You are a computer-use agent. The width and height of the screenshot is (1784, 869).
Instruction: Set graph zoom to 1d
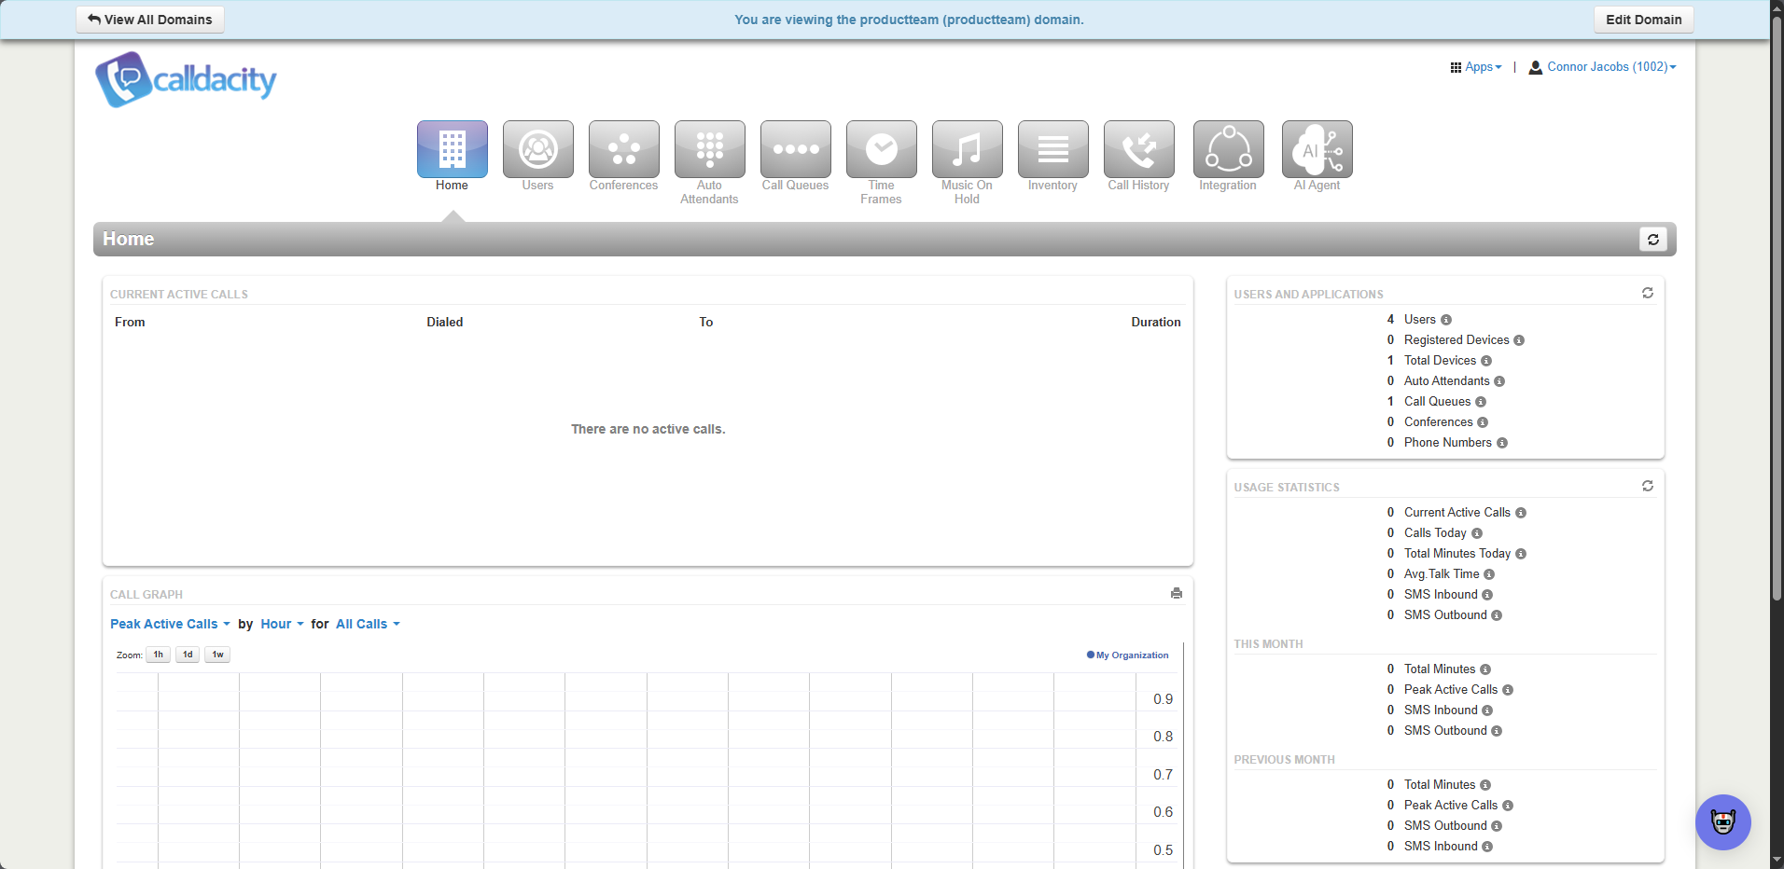(188, 655)
